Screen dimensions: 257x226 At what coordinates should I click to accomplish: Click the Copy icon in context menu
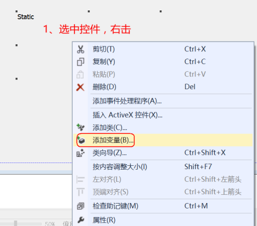coord(80,62)
